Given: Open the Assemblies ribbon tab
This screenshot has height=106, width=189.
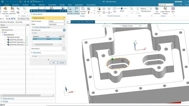Looking at the screenshot, I should click(52, 5).
